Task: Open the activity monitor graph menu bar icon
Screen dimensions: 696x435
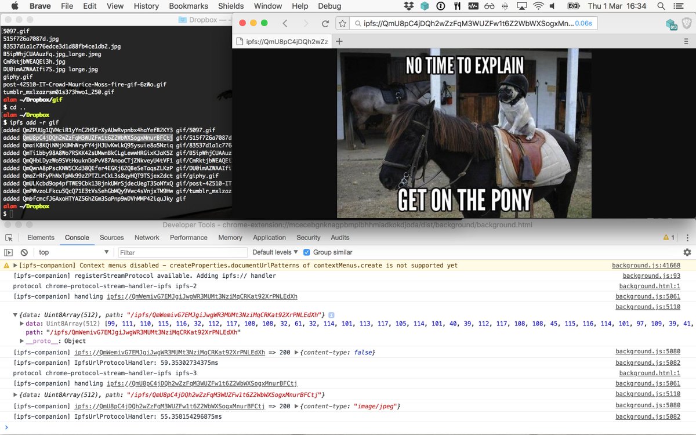Action: pyautogui.click(x=473, y=6)
